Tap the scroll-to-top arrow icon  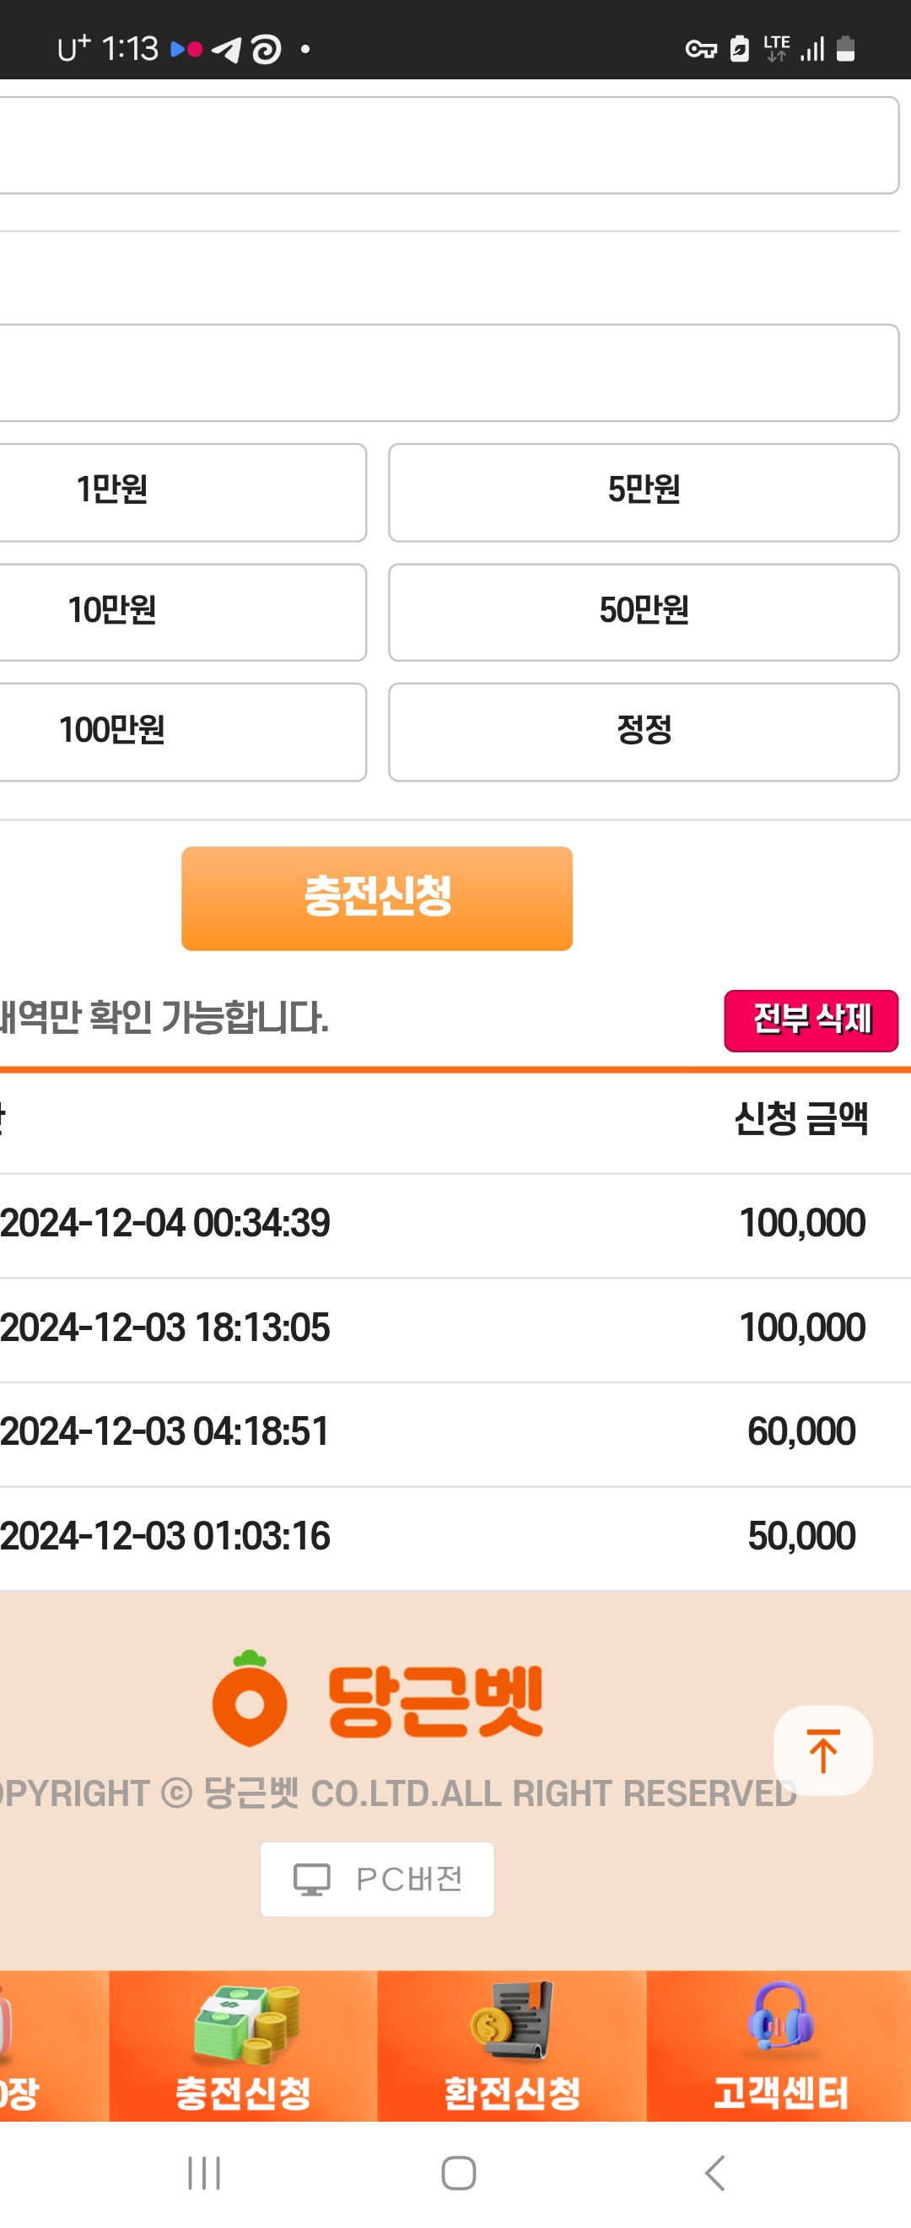[x=822, y=1749]
